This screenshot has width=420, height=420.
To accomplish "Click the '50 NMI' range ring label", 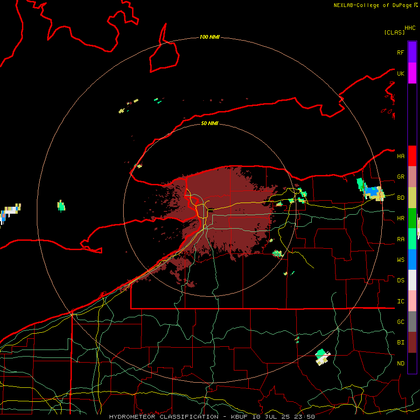I will click(x=210, y=123).
